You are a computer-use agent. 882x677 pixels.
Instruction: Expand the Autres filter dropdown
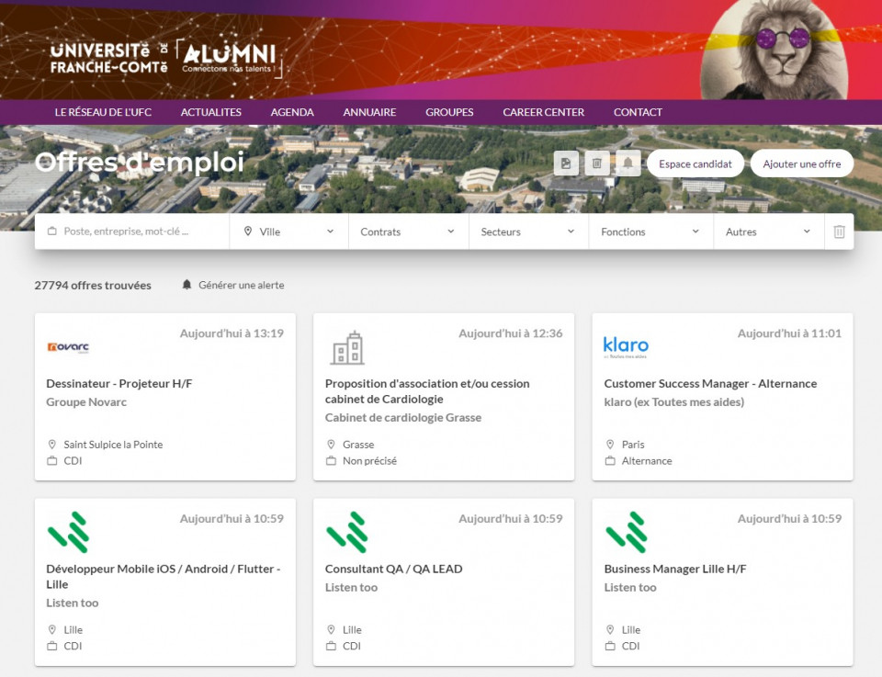[x=768, y=231]
